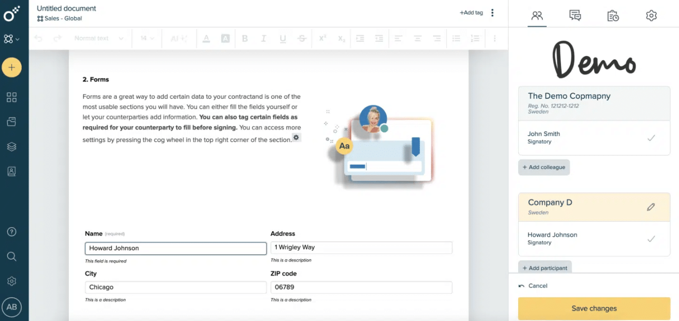Screen dimensions: 679x321
Task: Create a numbered list
Action: click(x=475, y=38)
